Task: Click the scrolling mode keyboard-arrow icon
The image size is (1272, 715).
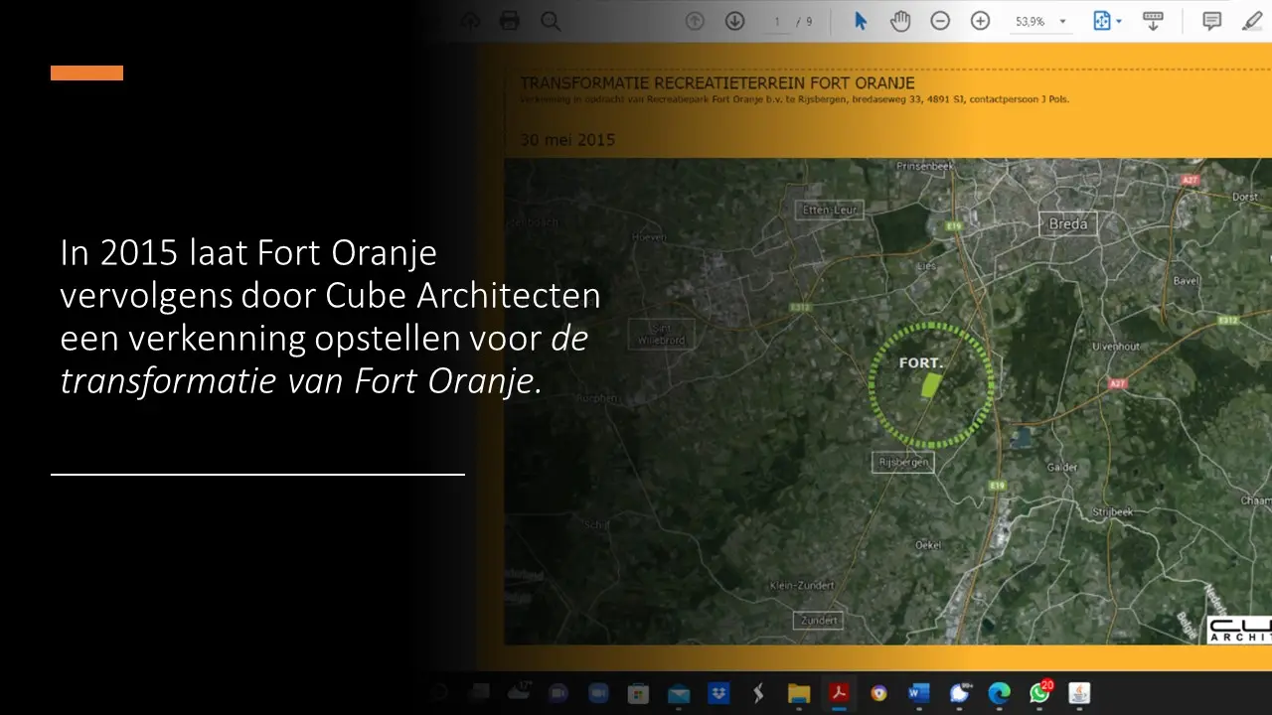Action: (1153, 21)
